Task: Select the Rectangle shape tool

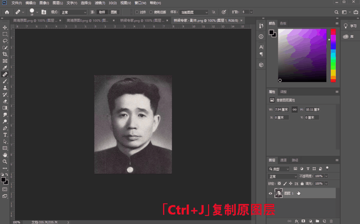Action: (x=5, y=148)
